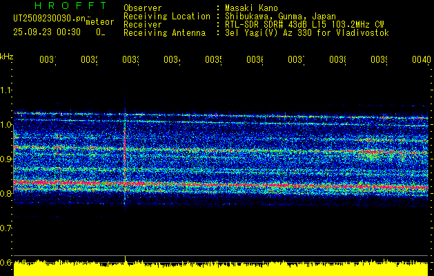Click the 0035 time marker
Screen dimensions: 434x276
(214, 59)
